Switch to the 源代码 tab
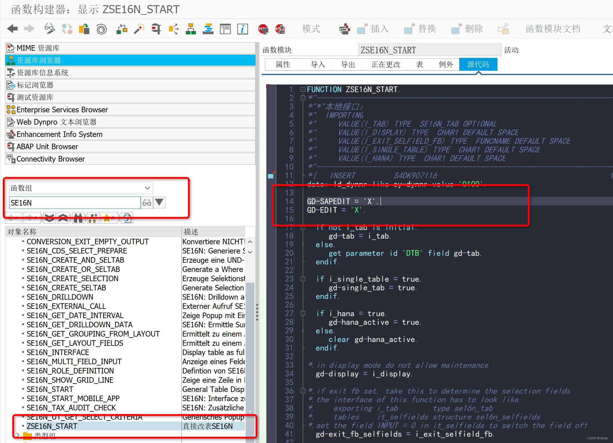613x443 pixels. click(x=478, y=64)
